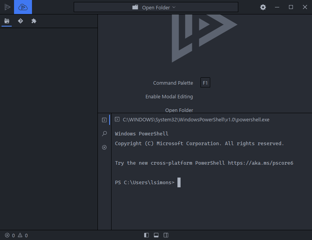Click the F1 keybinding box

point(205,83)
